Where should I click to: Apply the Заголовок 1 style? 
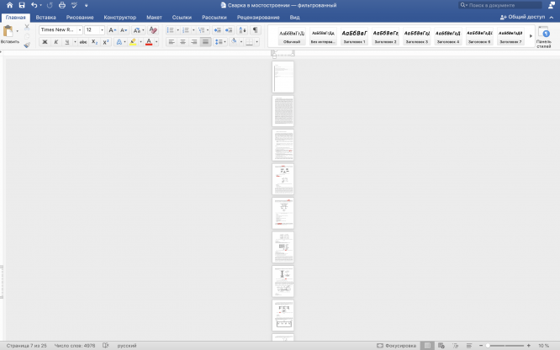tap(354, 36)
